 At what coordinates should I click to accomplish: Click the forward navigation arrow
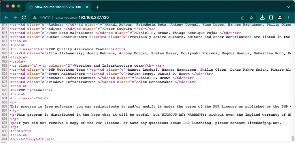pyautogui.click(x=15, y=17)
